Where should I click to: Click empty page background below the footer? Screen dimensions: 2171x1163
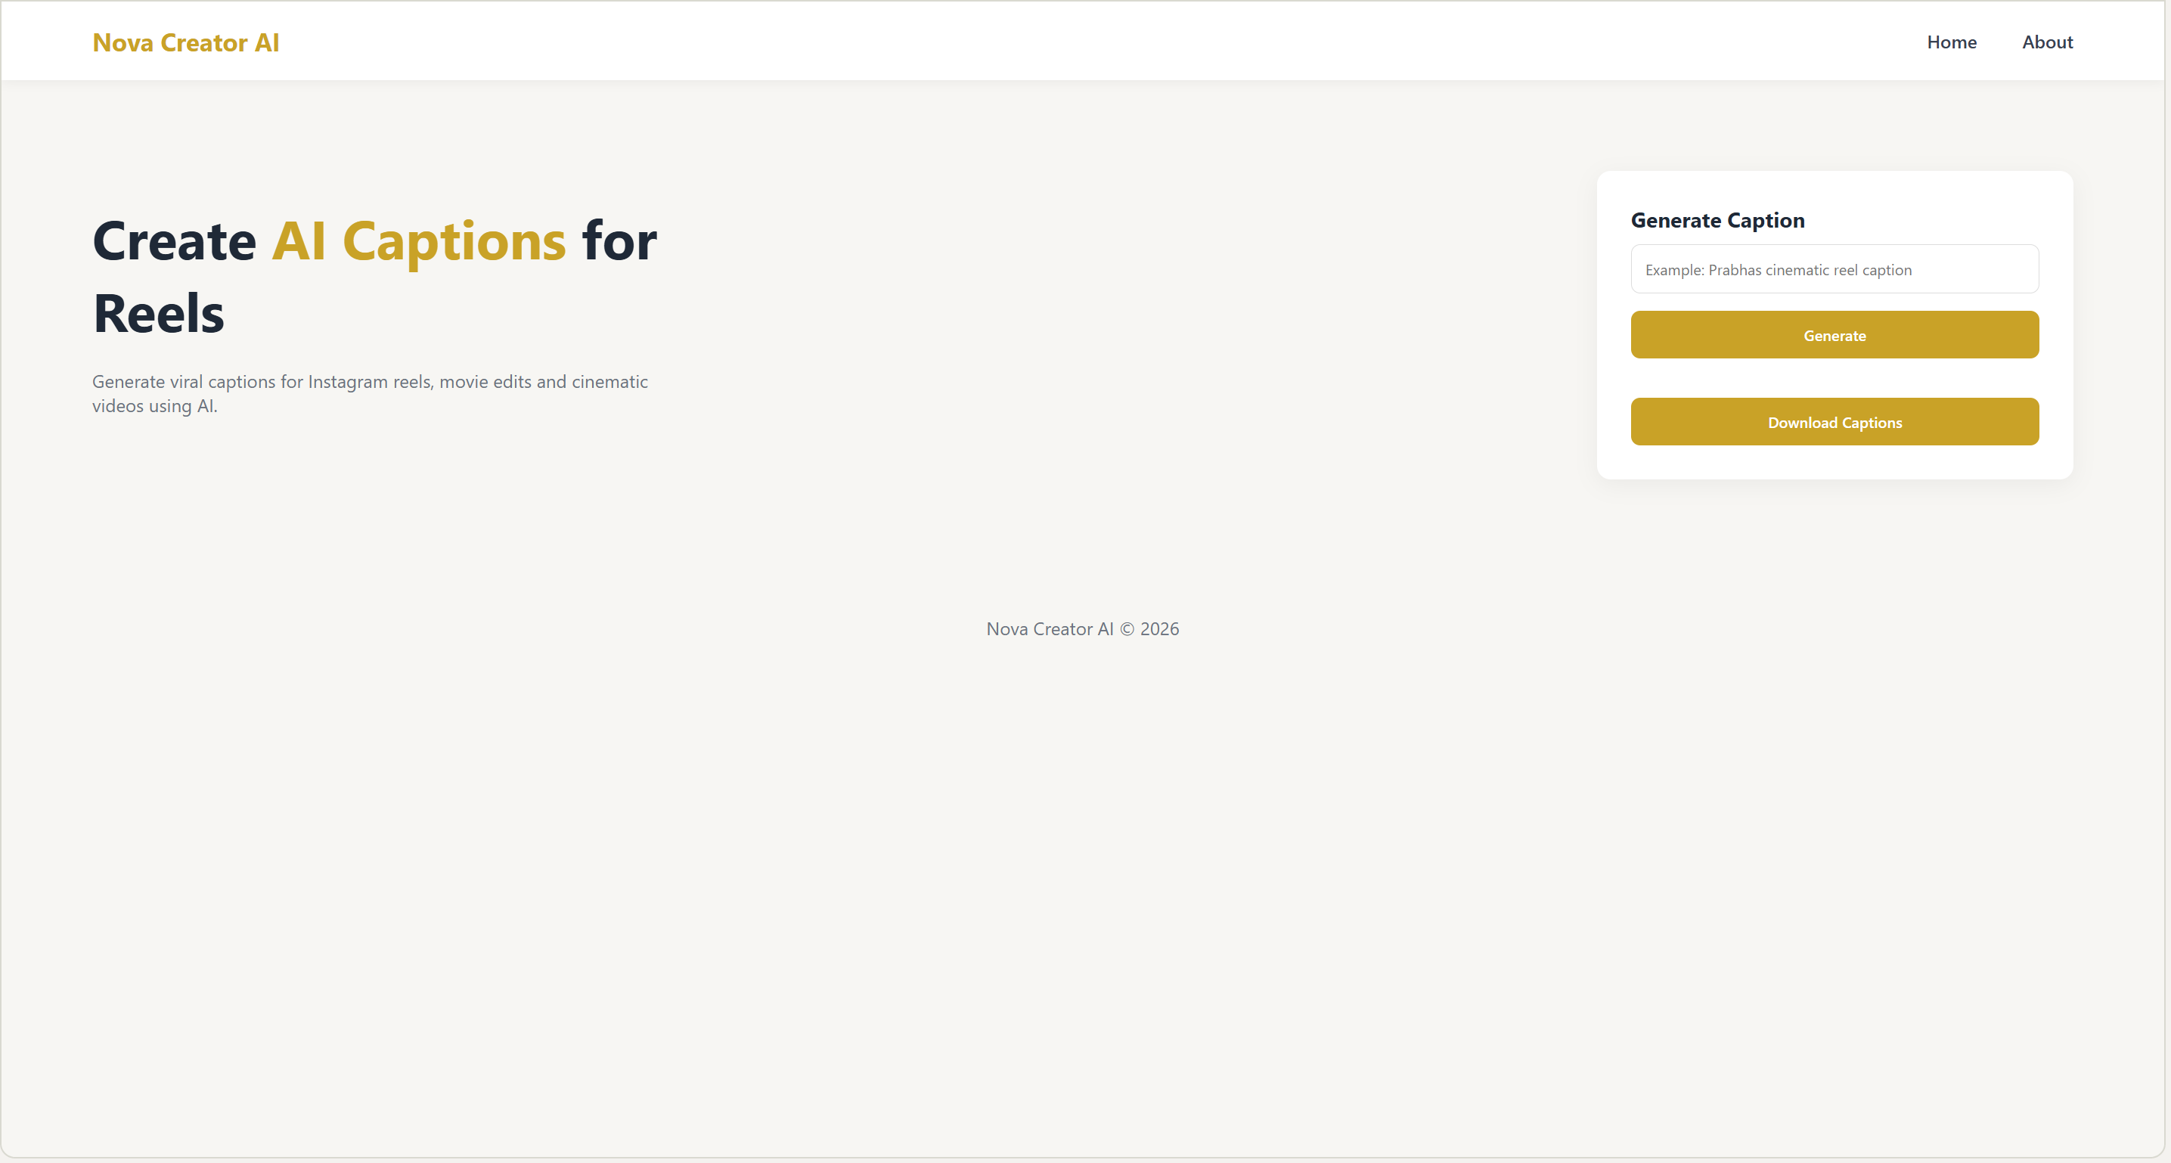(x=1082, y=885)
